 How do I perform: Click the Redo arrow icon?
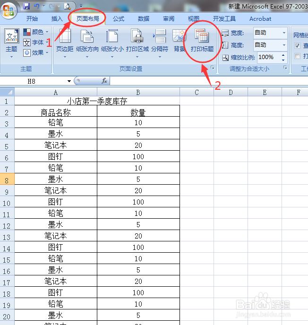(x=51, y=6)
